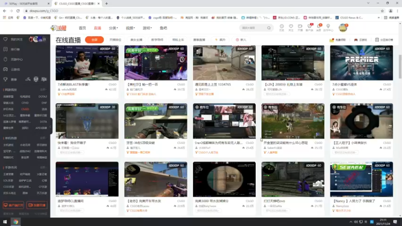Open the 客户端 client download icon
Viewport: 402px width, 226px height.
click(x=310, y=28)
